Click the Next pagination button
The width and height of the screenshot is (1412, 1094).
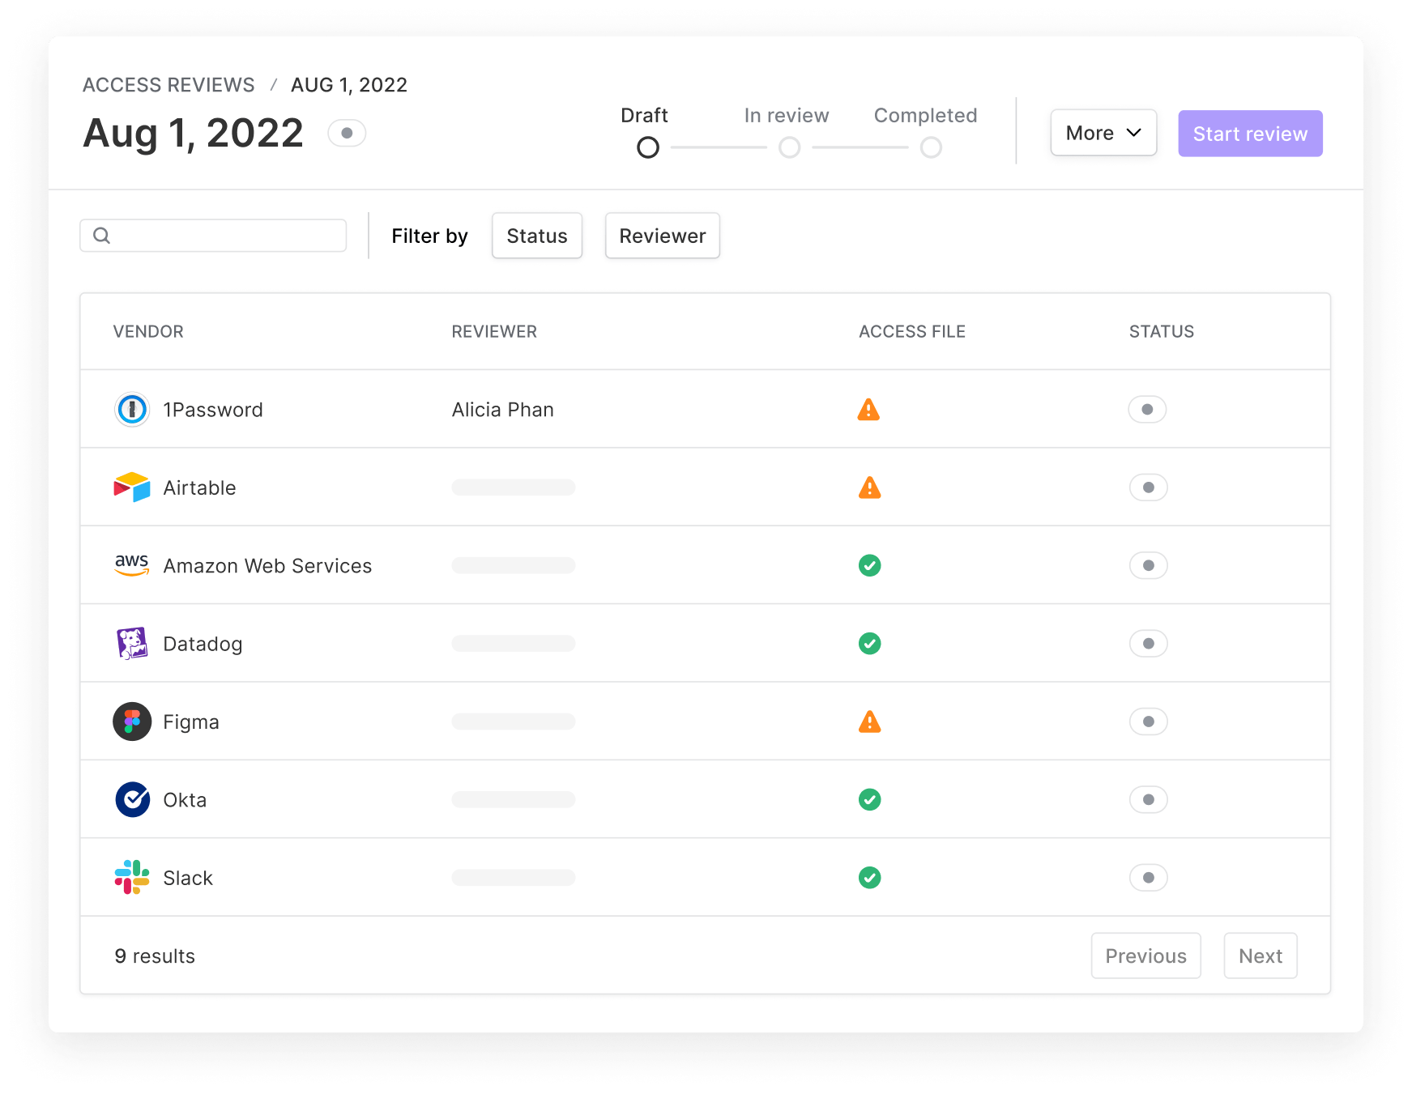(x=1260, y=956)
